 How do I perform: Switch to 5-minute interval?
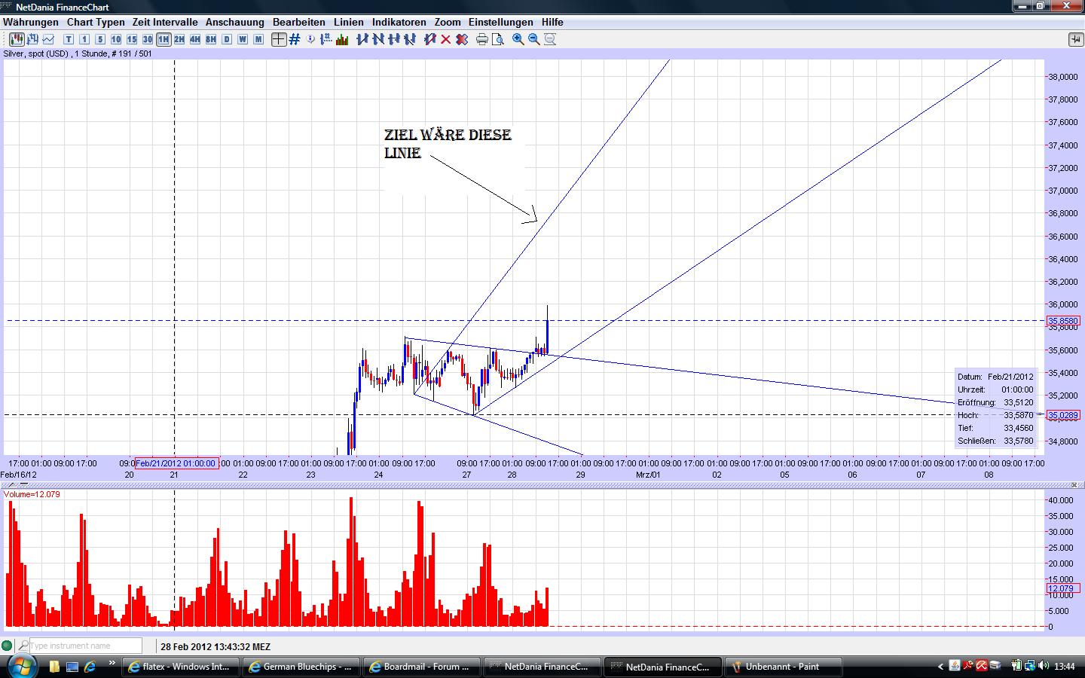click(100, 39)
